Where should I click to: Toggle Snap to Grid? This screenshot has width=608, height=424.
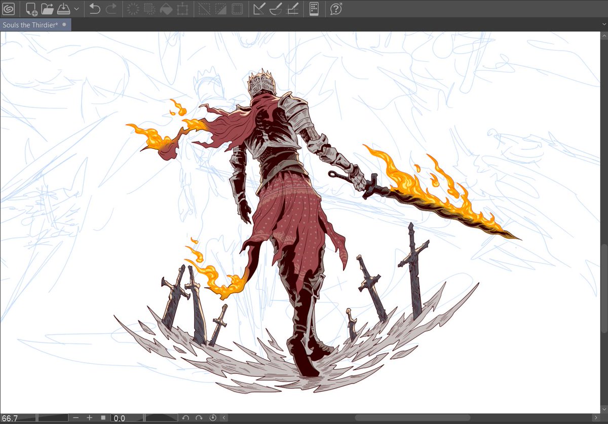(292, 8)
